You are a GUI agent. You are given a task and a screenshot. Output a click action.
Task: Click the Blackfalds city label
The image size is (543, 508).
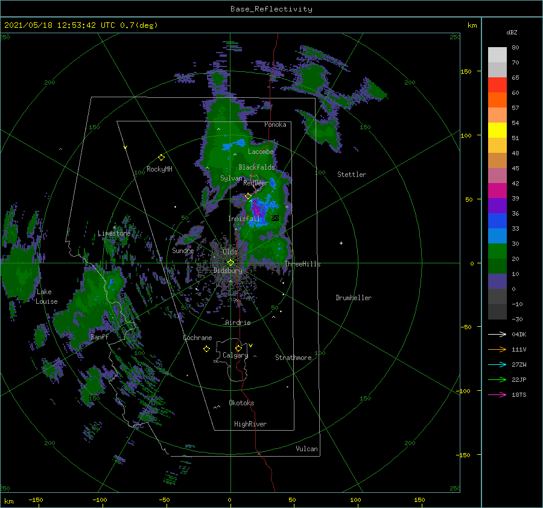(256, 167)
